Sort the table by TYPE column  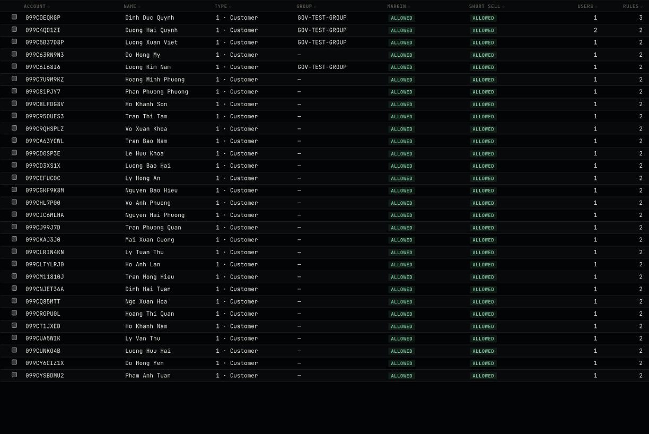[223, 6]
